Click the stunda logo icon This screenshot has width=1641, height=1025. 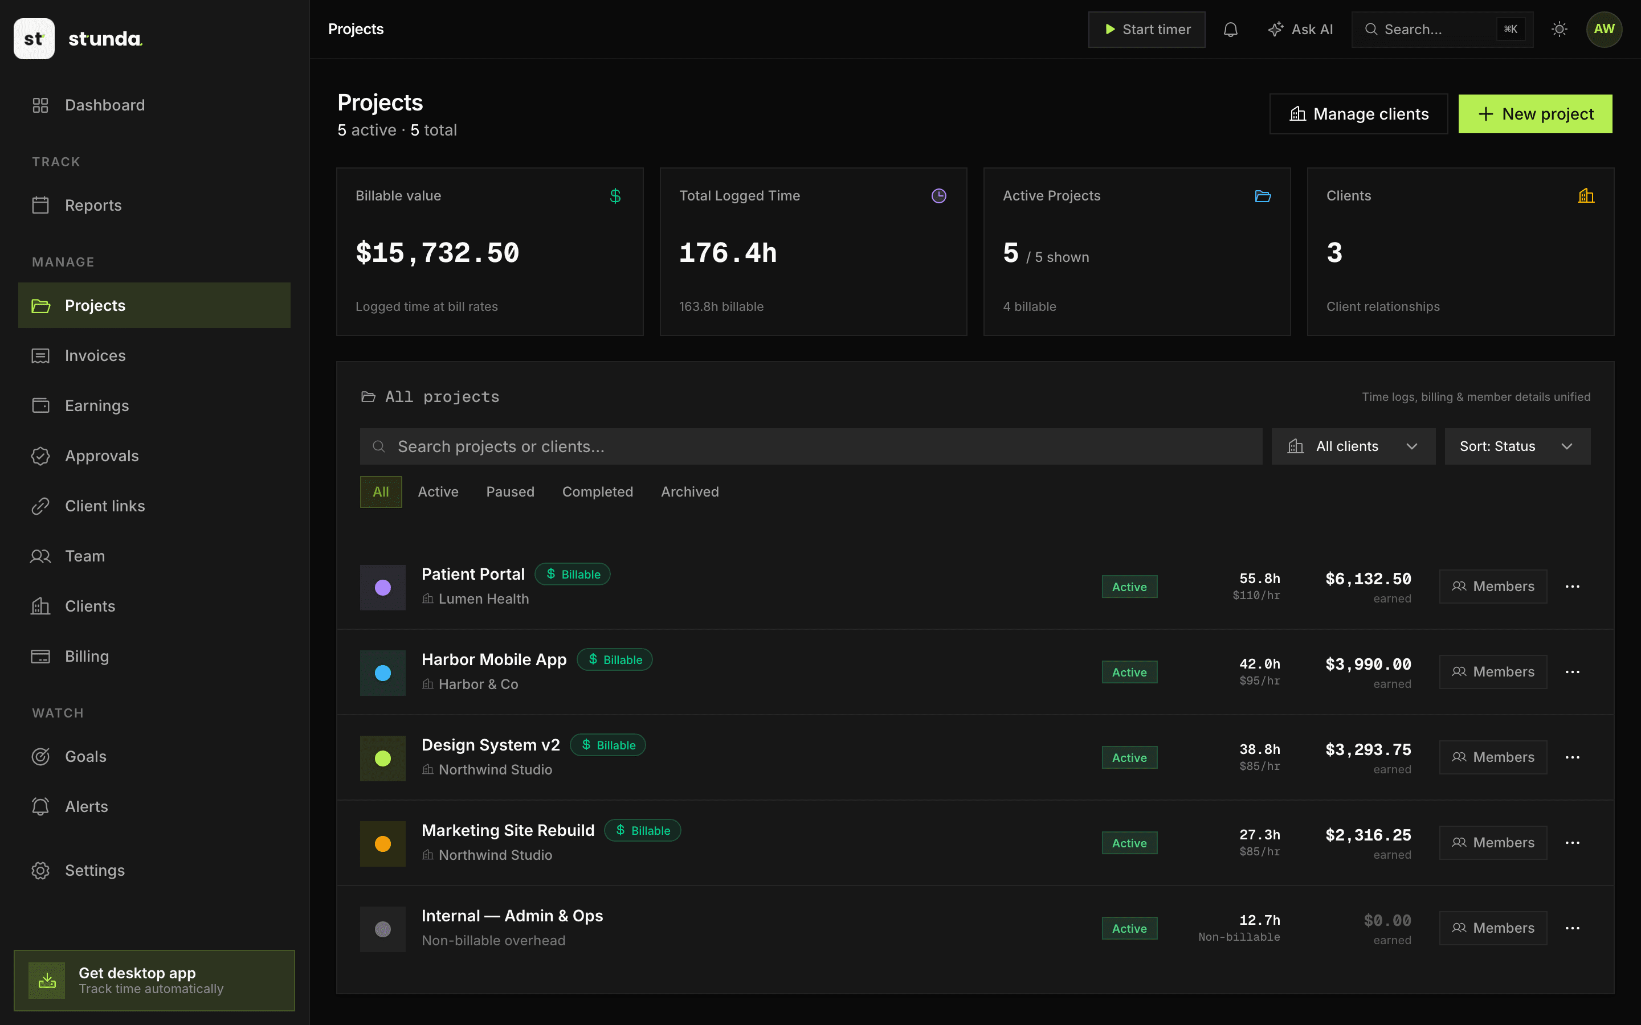point(34,39)
